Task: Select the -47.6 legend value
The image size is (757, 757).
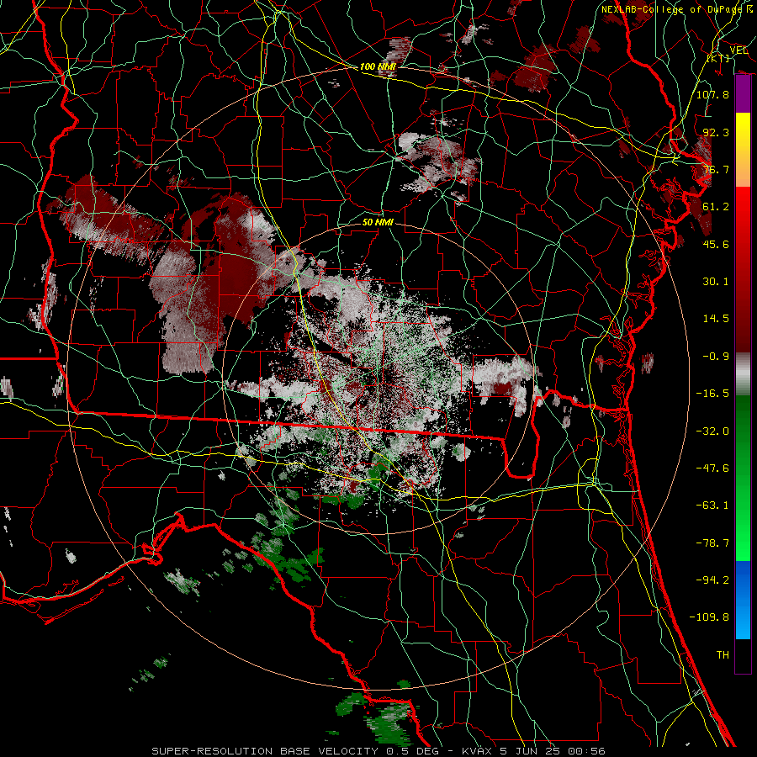Action: [712, 468]
